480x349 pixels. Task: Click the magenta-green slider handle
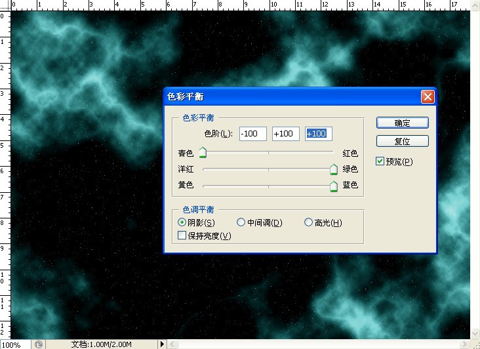click(x=334, y=169)
